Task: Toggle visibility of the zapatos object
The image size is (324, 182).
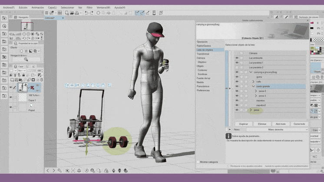Action: 237,101
